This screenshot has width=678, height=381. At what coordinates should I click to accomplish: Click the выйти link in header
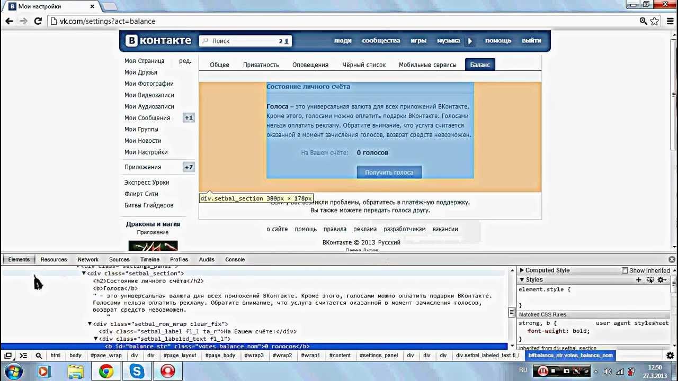pos(531,41)
